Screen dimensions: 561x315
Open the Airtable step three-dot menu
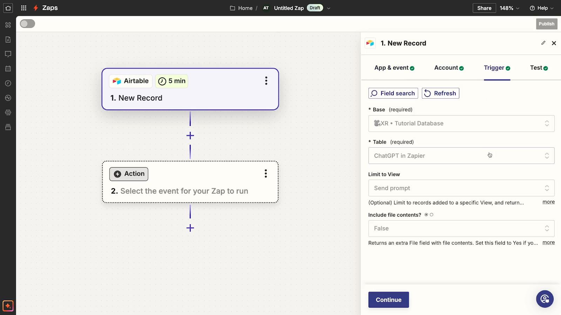click(x=266, y=81)
